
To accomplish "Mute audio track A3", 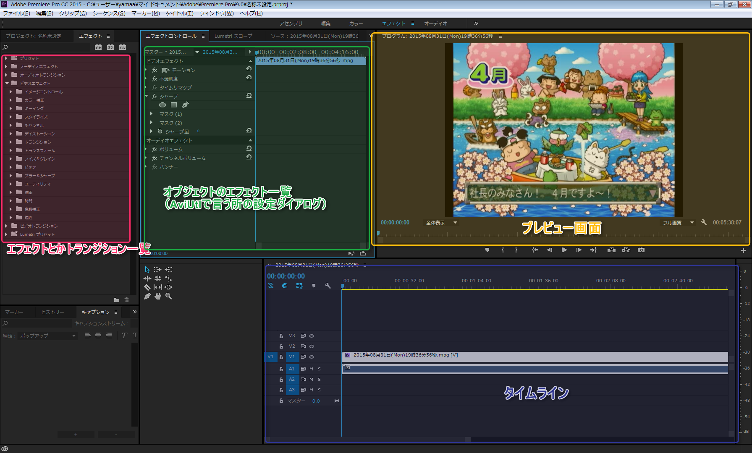I will (x=311, y=390).
